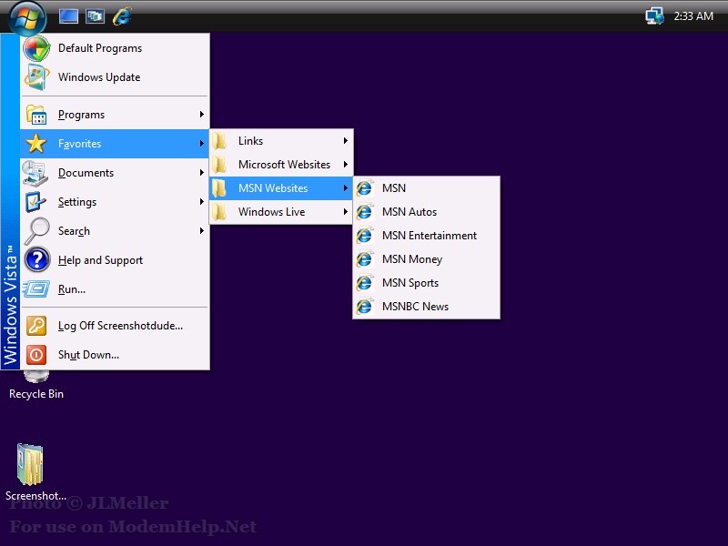The width and height of the screenshot is (728, 546).
Task: Open Default Programs menu entry
Action: tap(115, 48)
